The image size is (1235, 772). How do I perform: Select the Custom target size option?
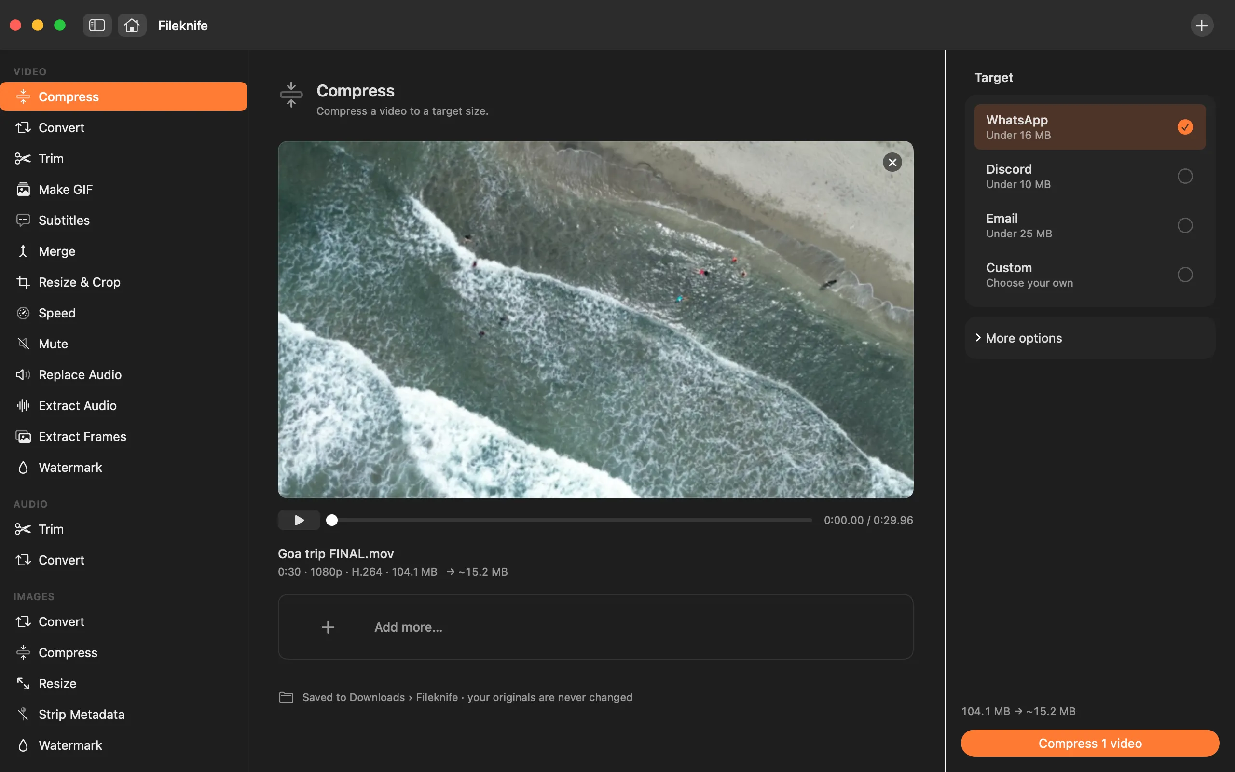[x=1090, y=275]
